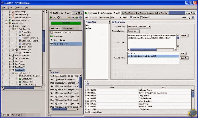
Task: Expand the Author Searches test case node
Action: (10, 55)
